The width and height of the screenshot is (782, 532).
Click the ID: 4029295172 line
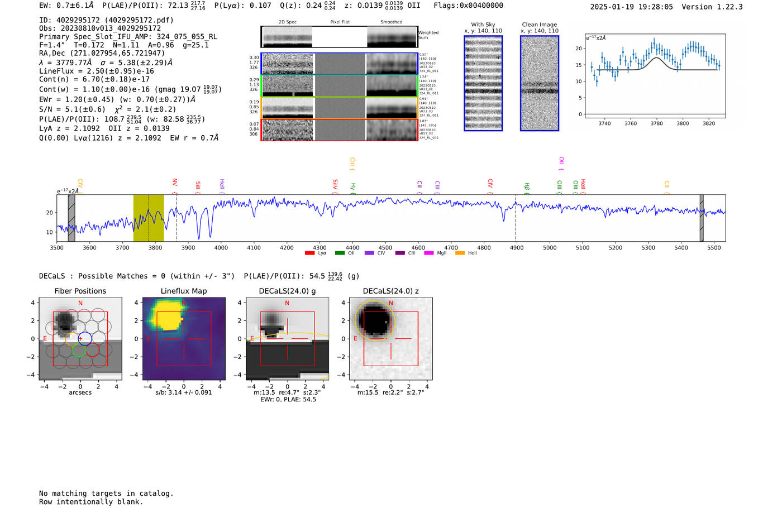106,20
